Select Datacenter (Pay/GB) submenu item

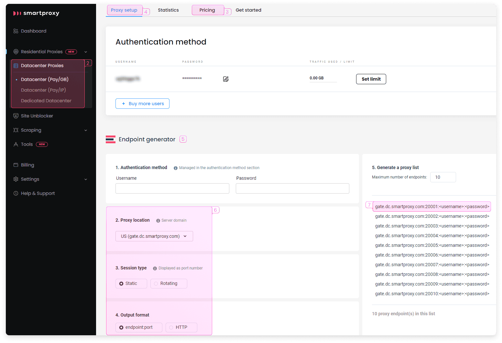pos(45,79)
